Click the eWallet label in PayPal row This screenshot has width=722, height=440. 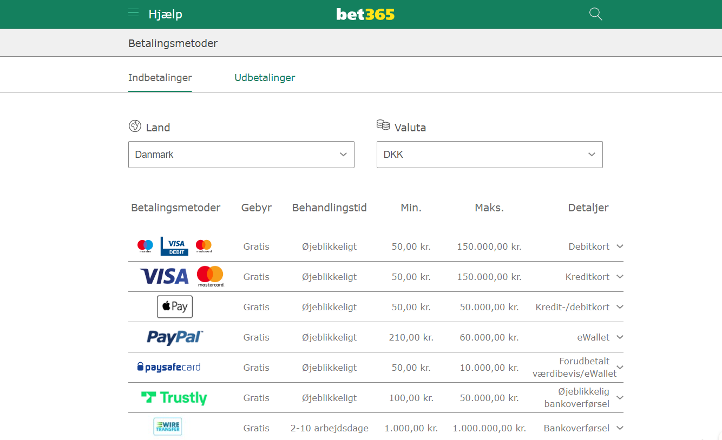point(593,337)
